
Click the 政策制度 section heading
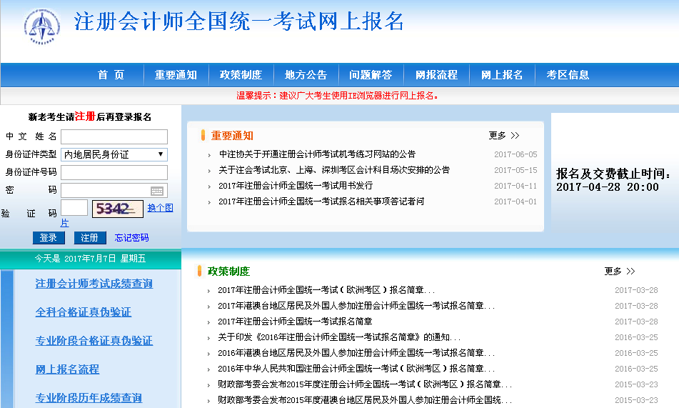pyautogui.click(x=228, y=272)
